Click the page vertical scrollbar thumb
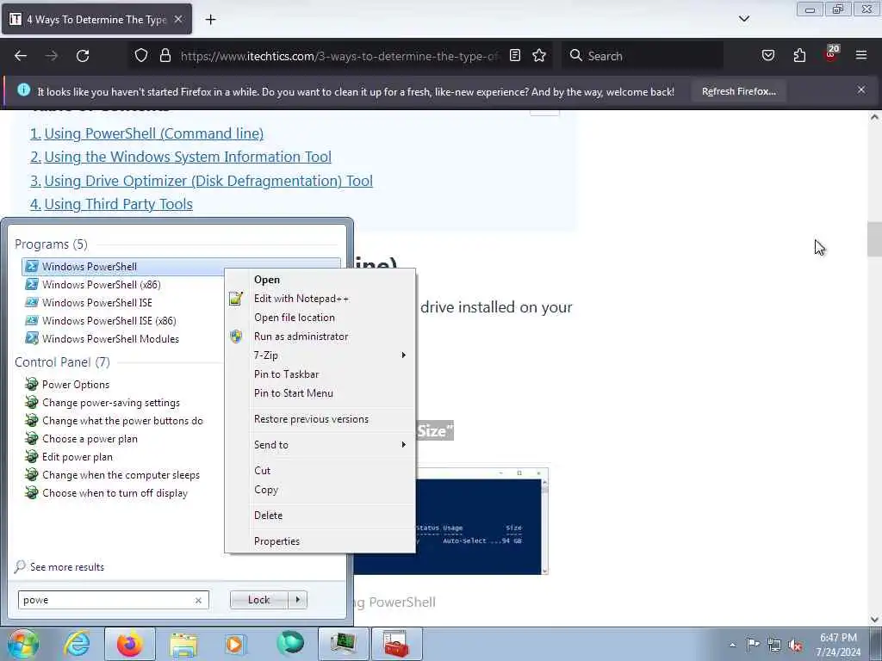This screenshot has height=661, width=882. pos(874,239)
